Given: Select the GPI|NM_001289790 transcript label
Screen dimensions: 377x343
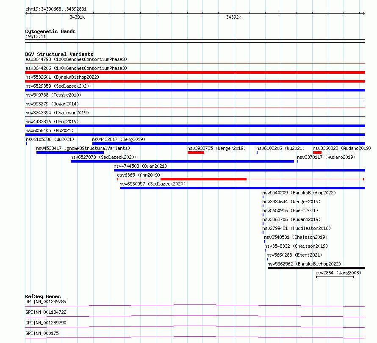Looking at the screenshot, I should [x=46, y=323].
